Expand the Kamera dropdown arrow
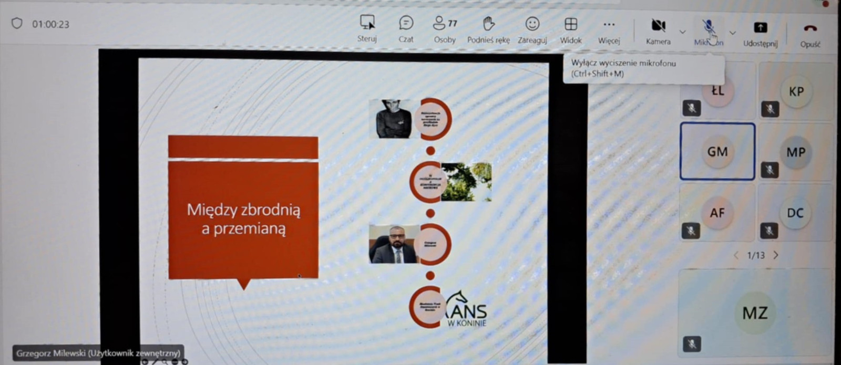The image size is (841, 365). [x=682, y=32]
